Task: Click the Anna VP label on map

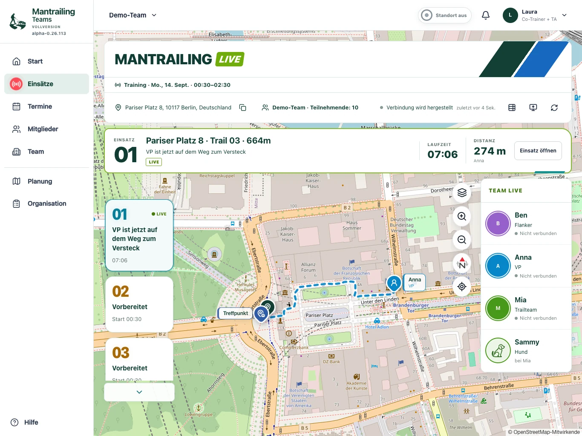Action: point(415,282)
